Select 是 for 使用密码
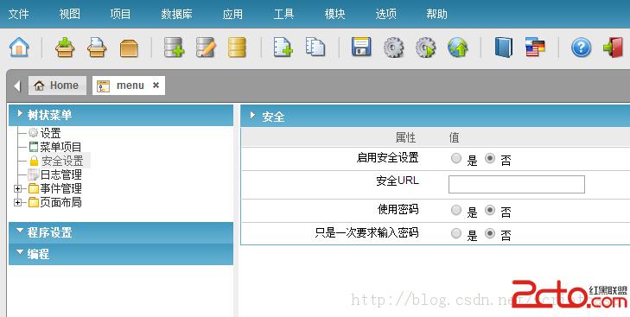The width and height of the screenshot is (630, 317). [456, 210]
